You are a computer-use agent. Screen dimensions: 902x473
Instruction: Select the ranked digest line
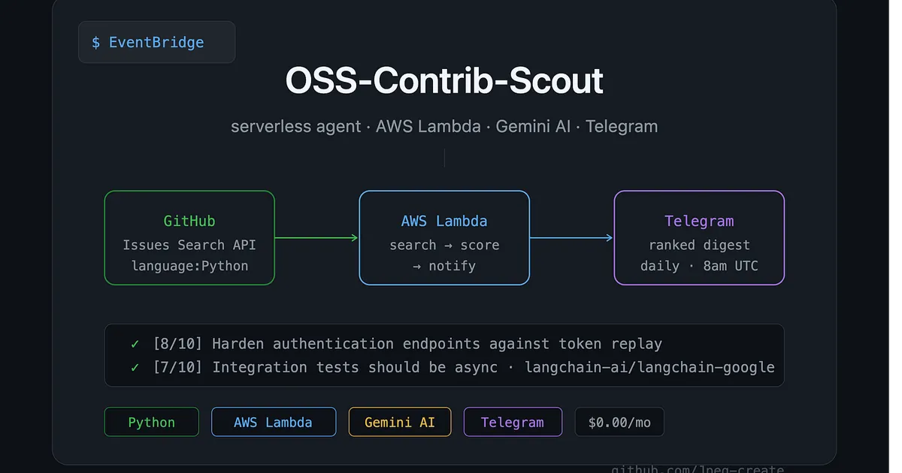point(699,245)
